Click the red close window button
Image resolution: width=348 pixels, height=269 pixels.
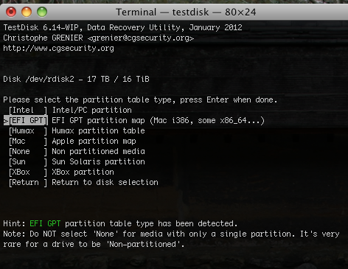click(x=11, y=12)
